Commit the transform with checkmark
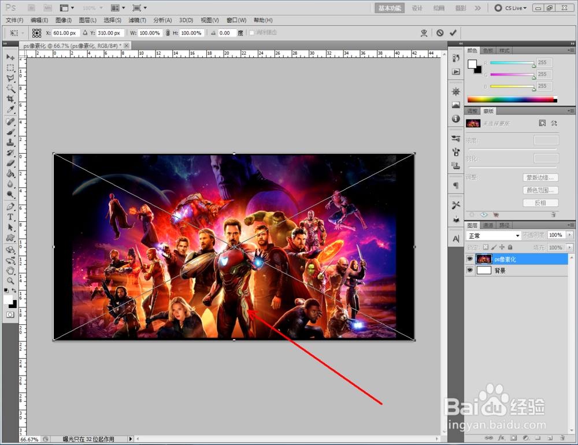This screenshot has height=445, width=578. pyautogui.click(x=453, y=33)
